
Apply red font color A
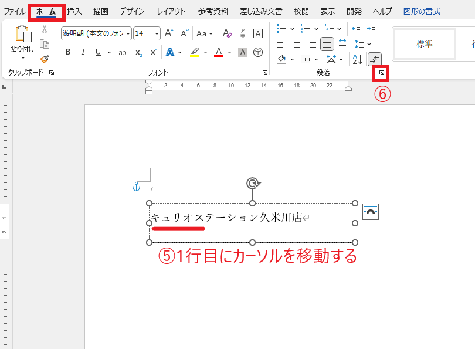219,52
